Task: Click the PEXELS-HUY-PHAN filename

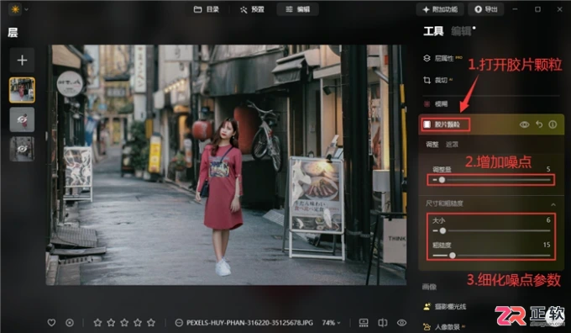Action: (x=249, y=322)
